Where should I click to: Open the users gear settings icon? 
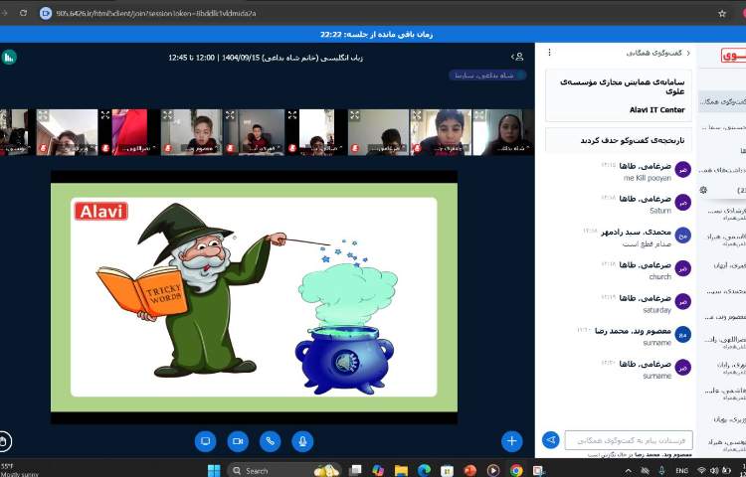coord(703,190)
